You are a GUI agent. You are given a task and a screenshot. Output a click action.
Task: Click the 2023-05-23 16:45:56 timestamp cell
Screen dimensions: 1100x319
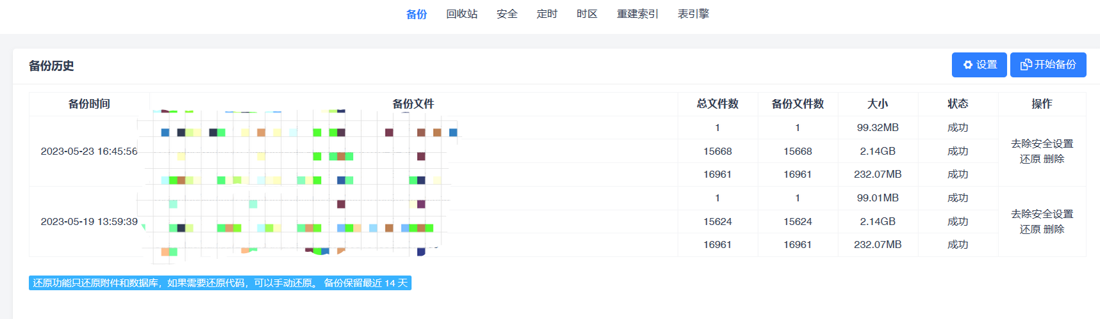[89, 152]
